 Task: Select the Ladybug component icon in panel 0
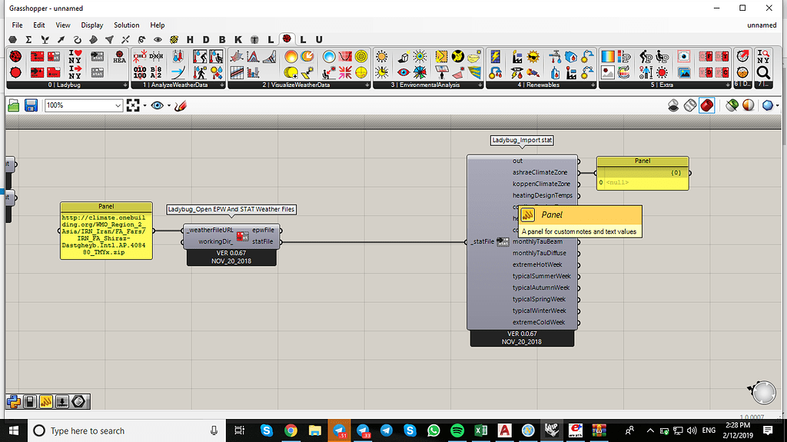(x=15, y=56)
